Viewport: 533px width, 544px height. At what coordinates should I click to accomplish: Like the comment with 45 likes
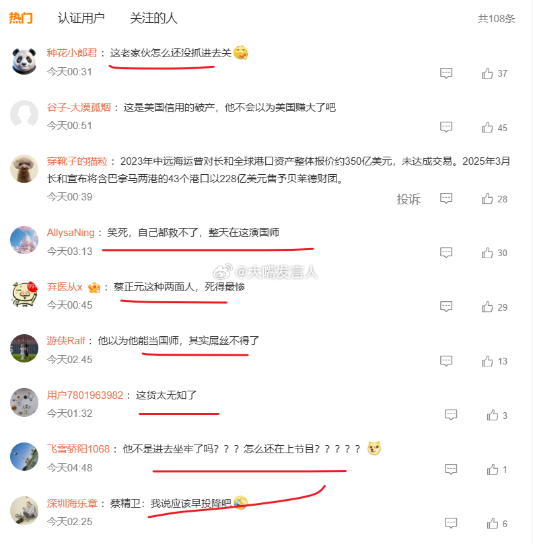[487, 127]
